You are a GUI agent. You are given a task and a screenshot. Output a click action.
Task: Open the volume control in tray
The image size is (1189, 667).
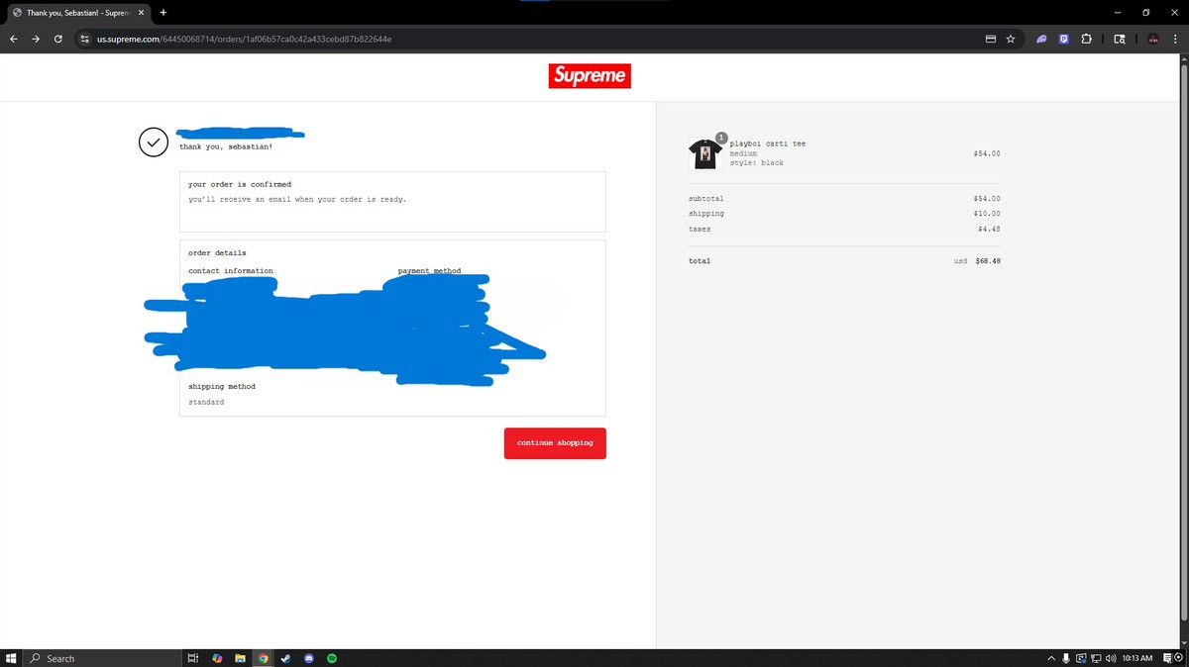click(x=1111, y=658)
